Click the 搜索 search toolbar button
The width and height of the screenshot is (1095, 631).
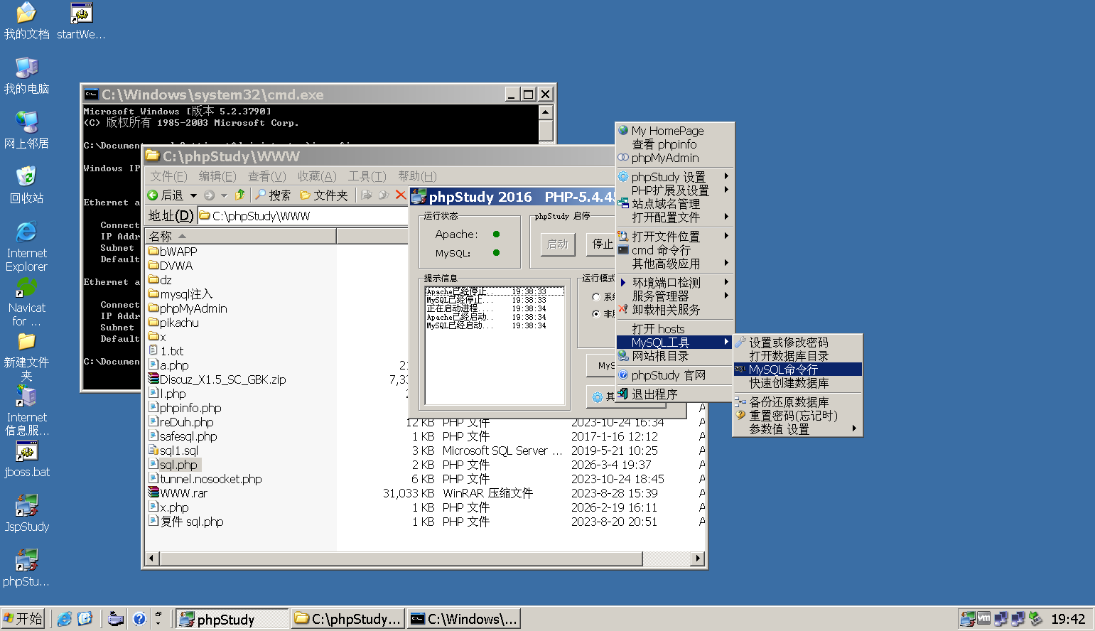point(273,195)
